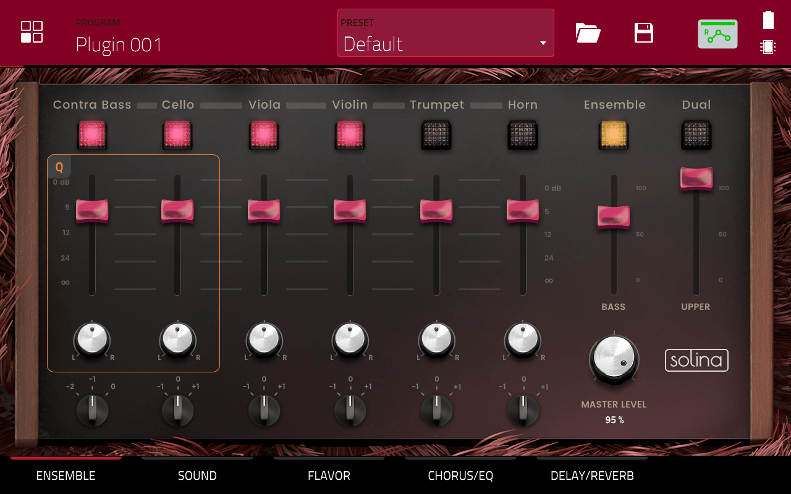The image size is (791, 494).
Task: Click the Violin volume fader handle
Action: click(350, 211)
